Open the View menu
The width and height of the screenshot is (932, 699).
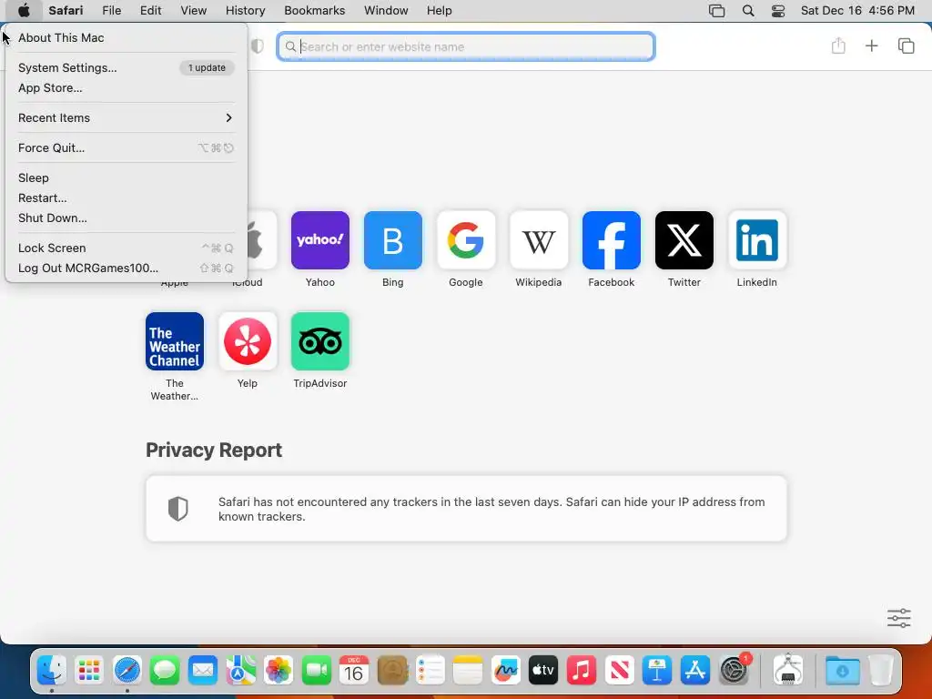193,11
